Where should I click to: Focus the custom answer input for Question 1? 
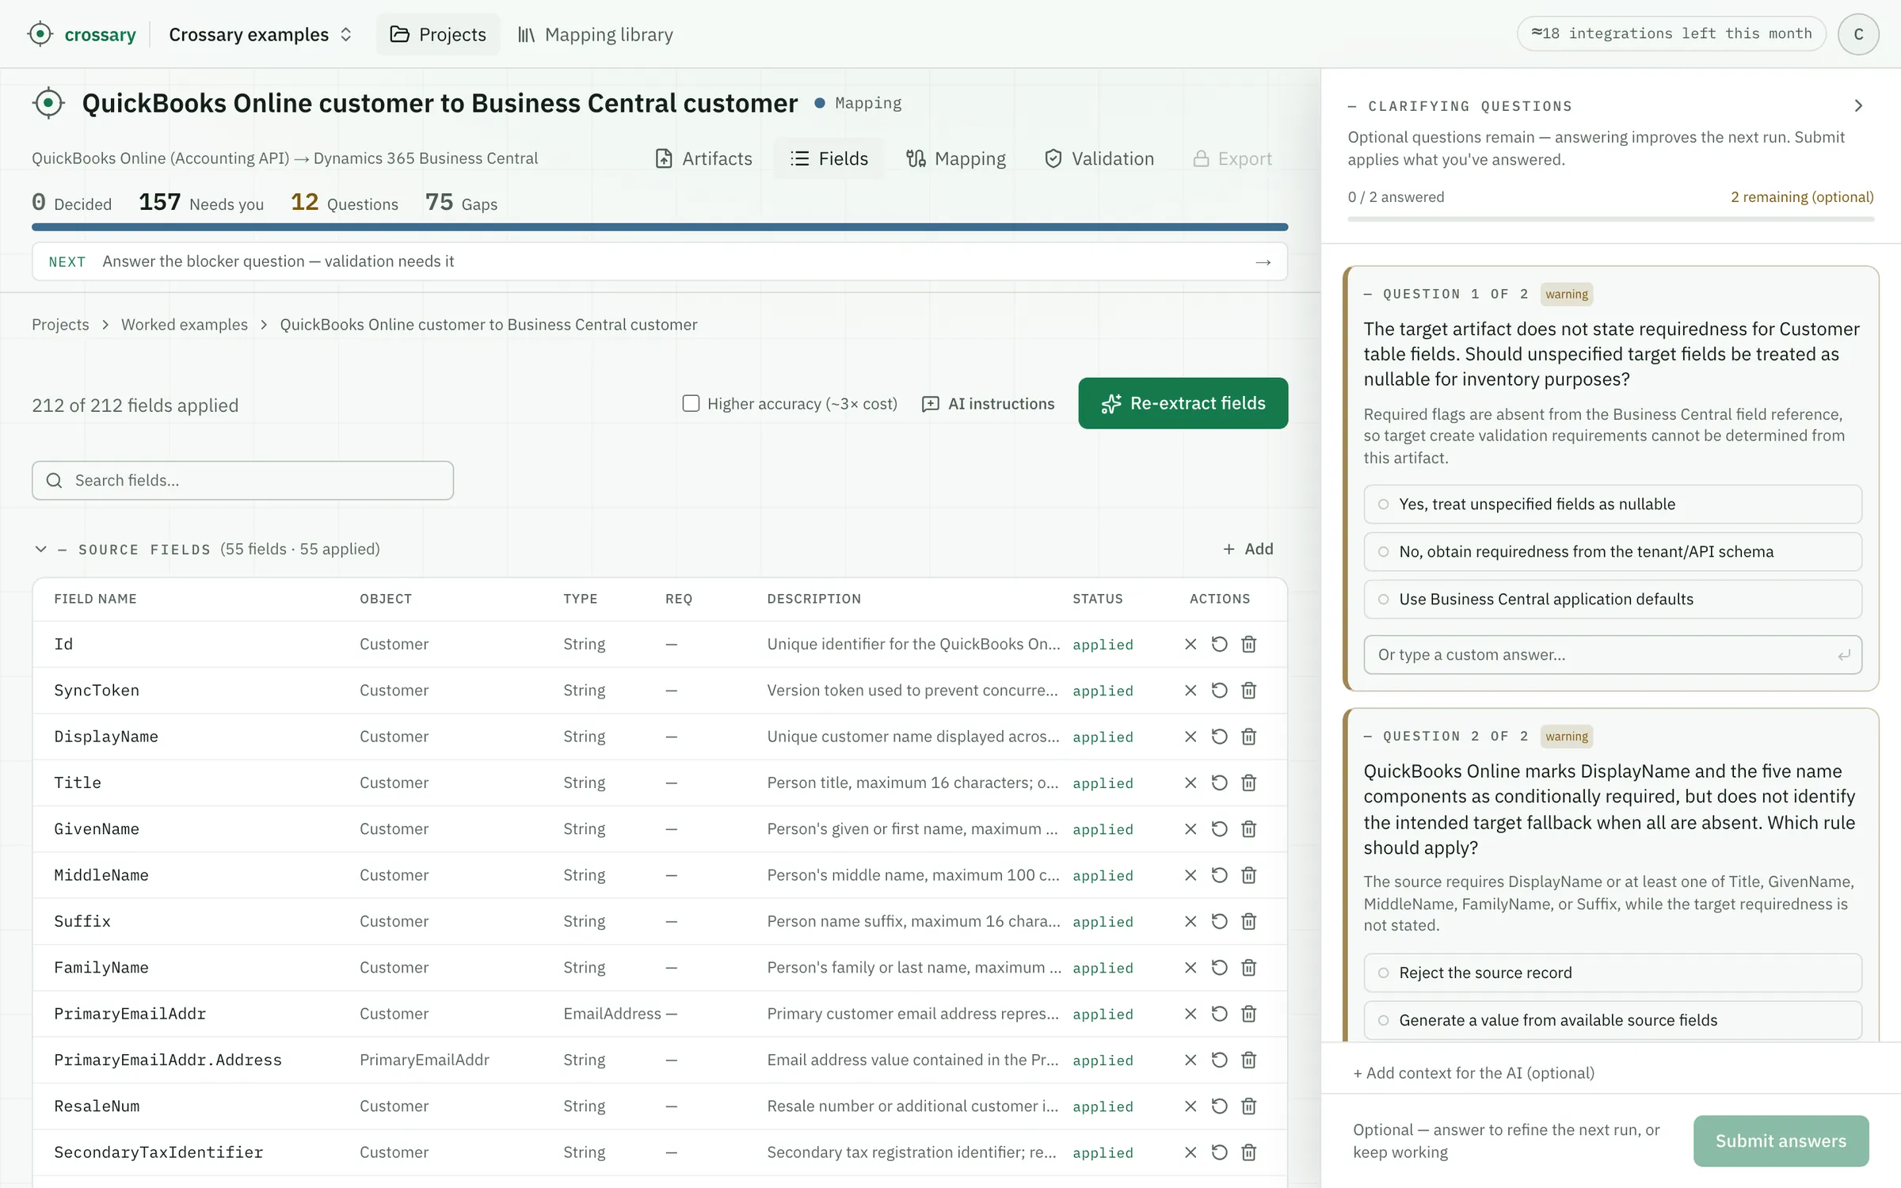tap(1613, 655)
